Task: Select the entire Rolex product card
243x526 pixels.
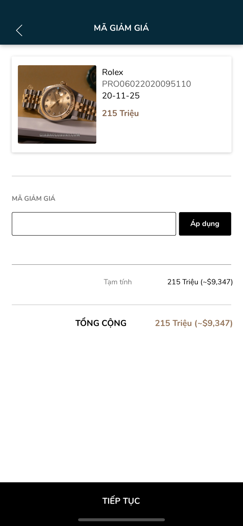Action: [121, 104]
